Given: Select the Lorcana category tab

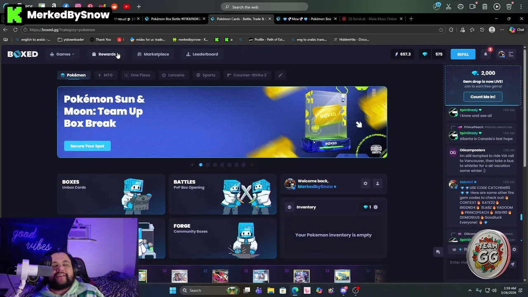Looking at the screenshot, I should pyautogui.click(x=173, y=75).
